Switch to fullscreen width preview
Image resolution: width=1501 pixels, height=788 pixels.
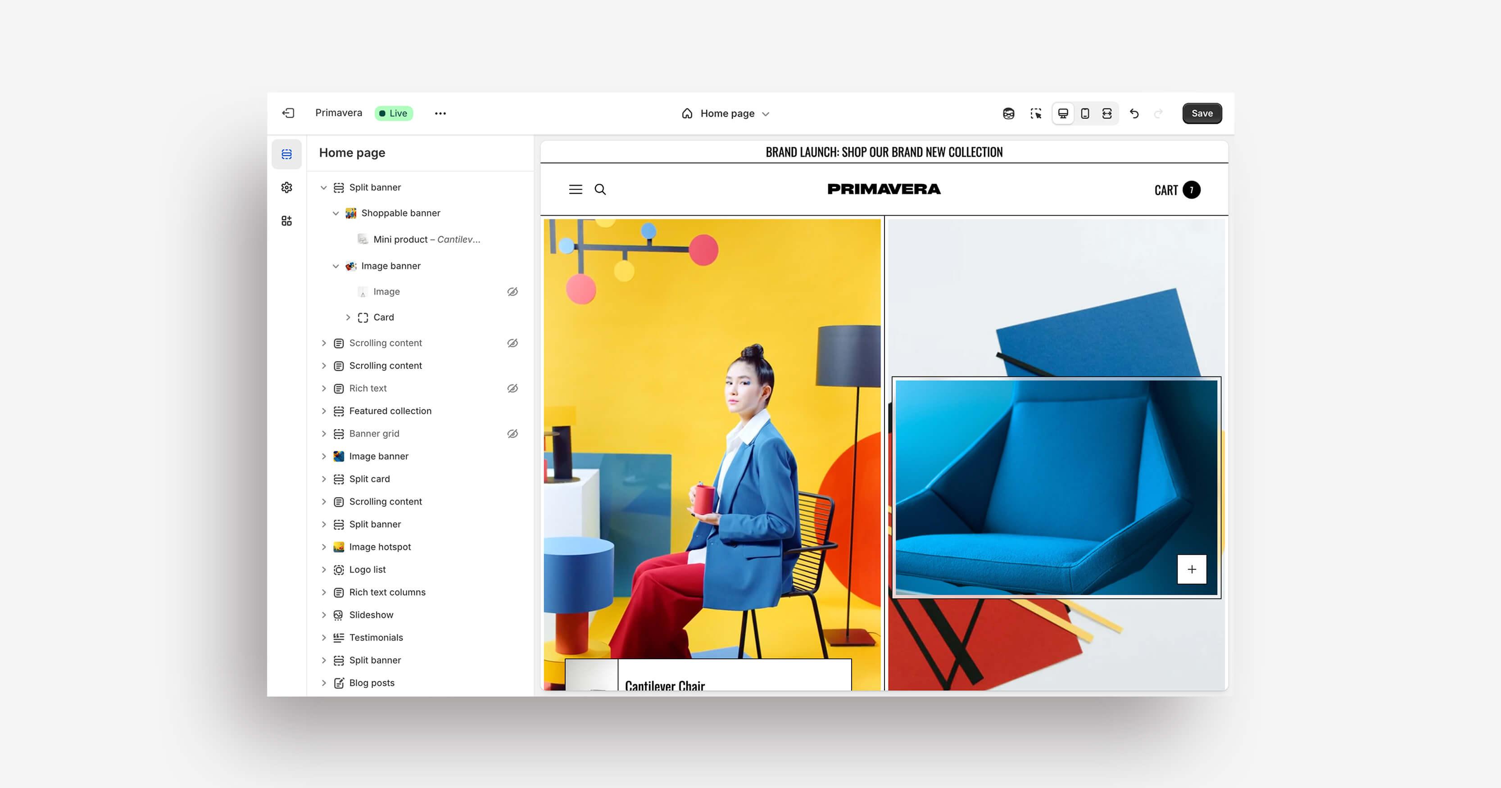[x=1106, y=113]
